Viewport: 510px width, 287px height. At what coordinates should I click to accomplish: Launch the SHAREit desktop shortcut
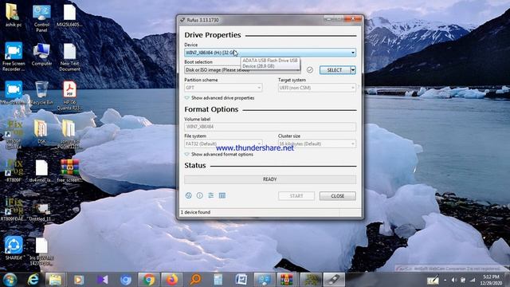click(14, 248)
